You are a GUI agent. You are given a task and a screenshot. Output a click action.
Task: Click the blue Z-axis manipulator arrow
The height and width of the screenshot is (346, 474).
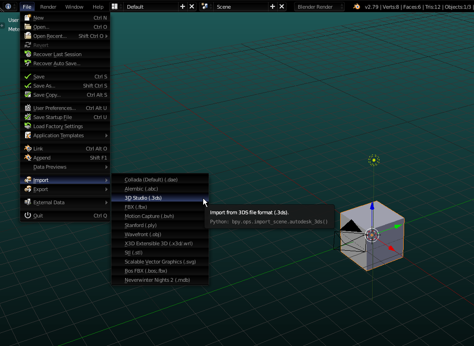point(372,207)
